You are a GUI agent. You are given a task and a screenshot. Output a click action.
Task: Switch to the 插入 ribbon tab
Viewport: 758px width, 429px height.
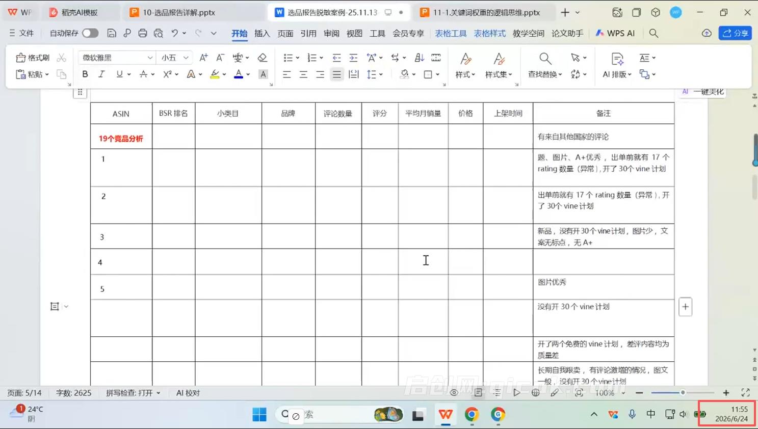pyautogui.click(x=262, y=33)
